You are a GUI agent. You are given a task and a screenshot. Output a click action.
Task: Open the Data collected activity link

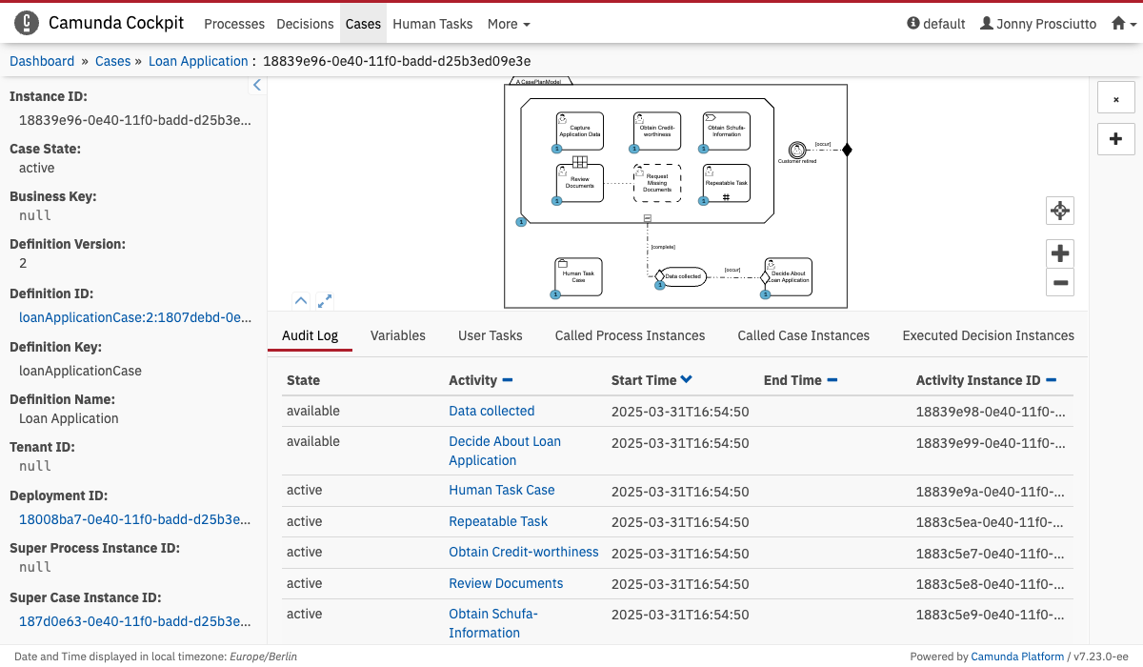coord(491,411)
